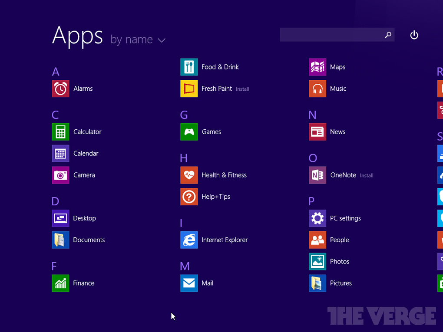Launch the Music headphones icon
The width and height of the screenshot is (443, 332).
(317, 89)
